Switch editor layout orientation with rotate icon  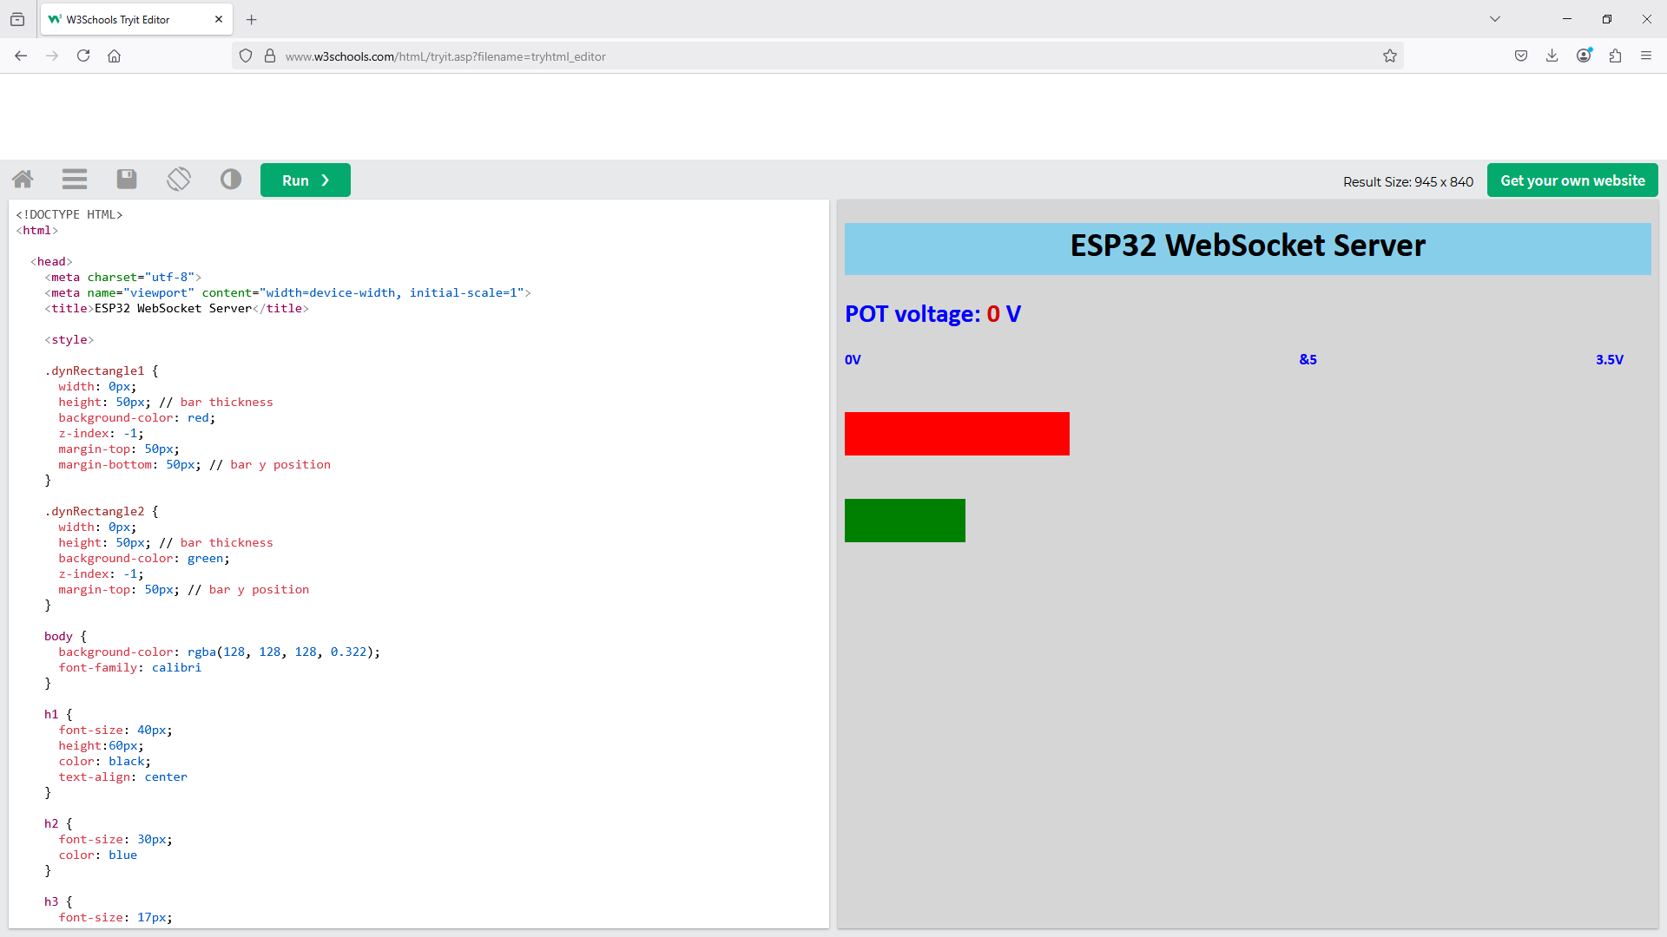pos(178,179)
